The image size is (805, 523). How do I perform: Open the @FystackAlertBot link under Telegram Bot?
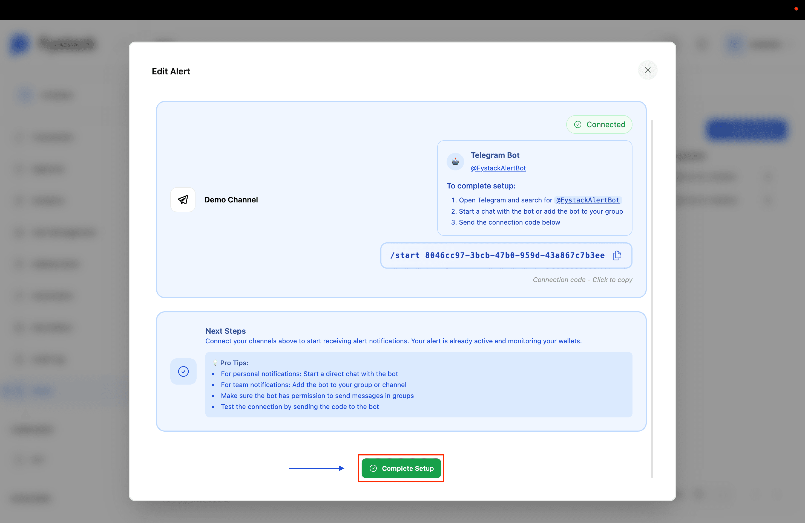pos(498,168)
